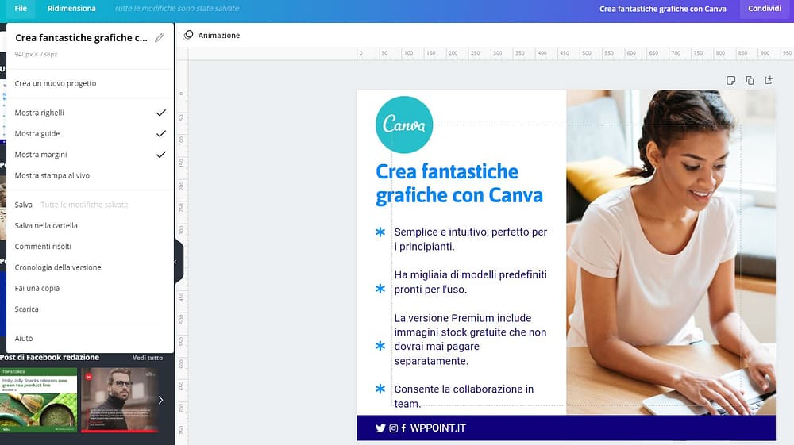Select the man with glasses template thumbnail
Viewport: 794px width, 445px height.
(x=120, y=400)
